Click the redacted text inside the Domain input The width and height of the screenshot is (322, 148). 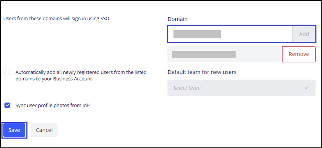coord(197,34)
